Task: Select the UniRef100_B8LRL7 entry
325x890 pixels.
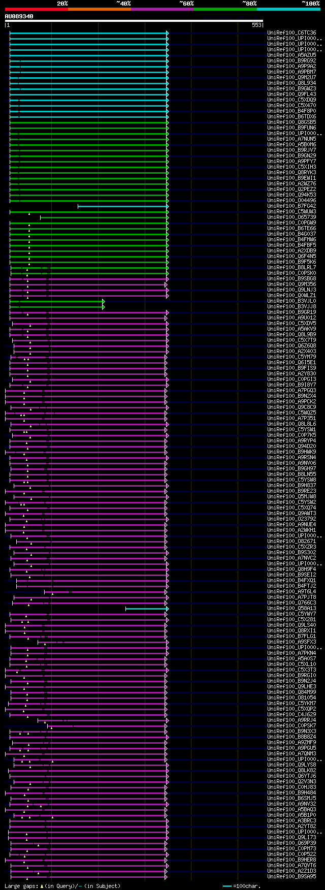Action: (x=291, y=268)
